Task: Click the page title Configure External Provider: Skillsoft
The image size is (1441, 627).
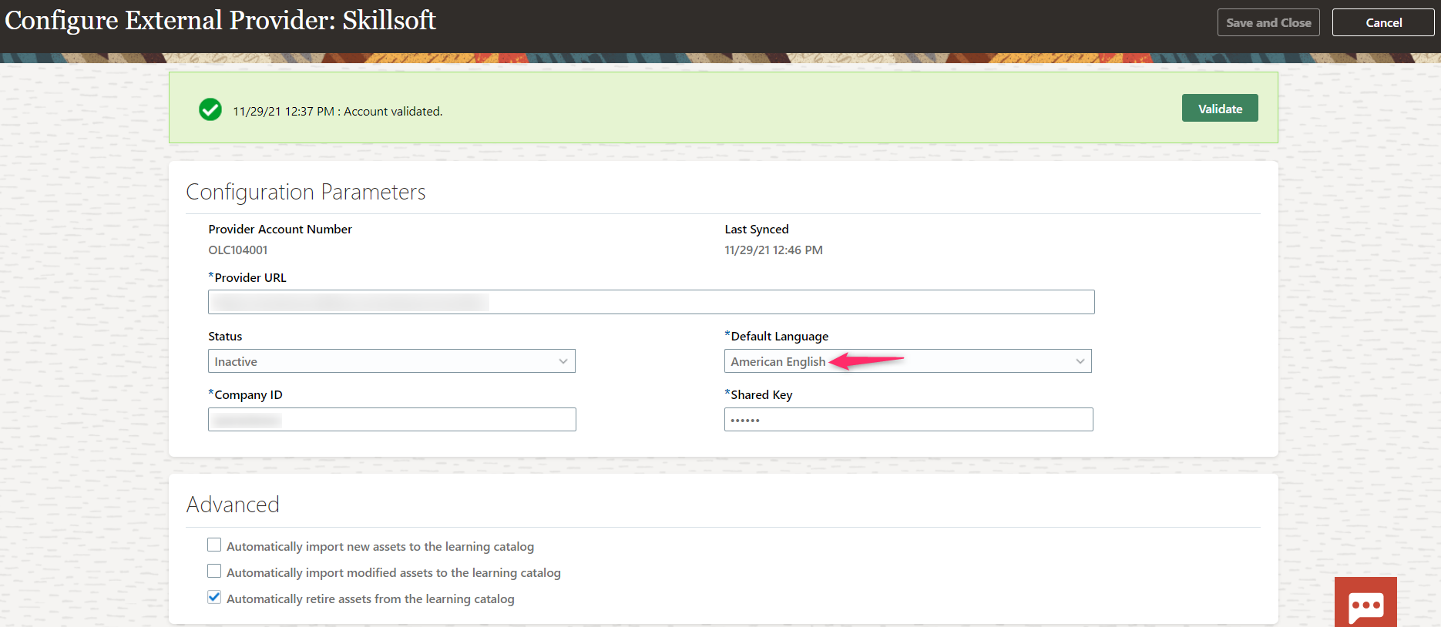Action: click(220, 20)
